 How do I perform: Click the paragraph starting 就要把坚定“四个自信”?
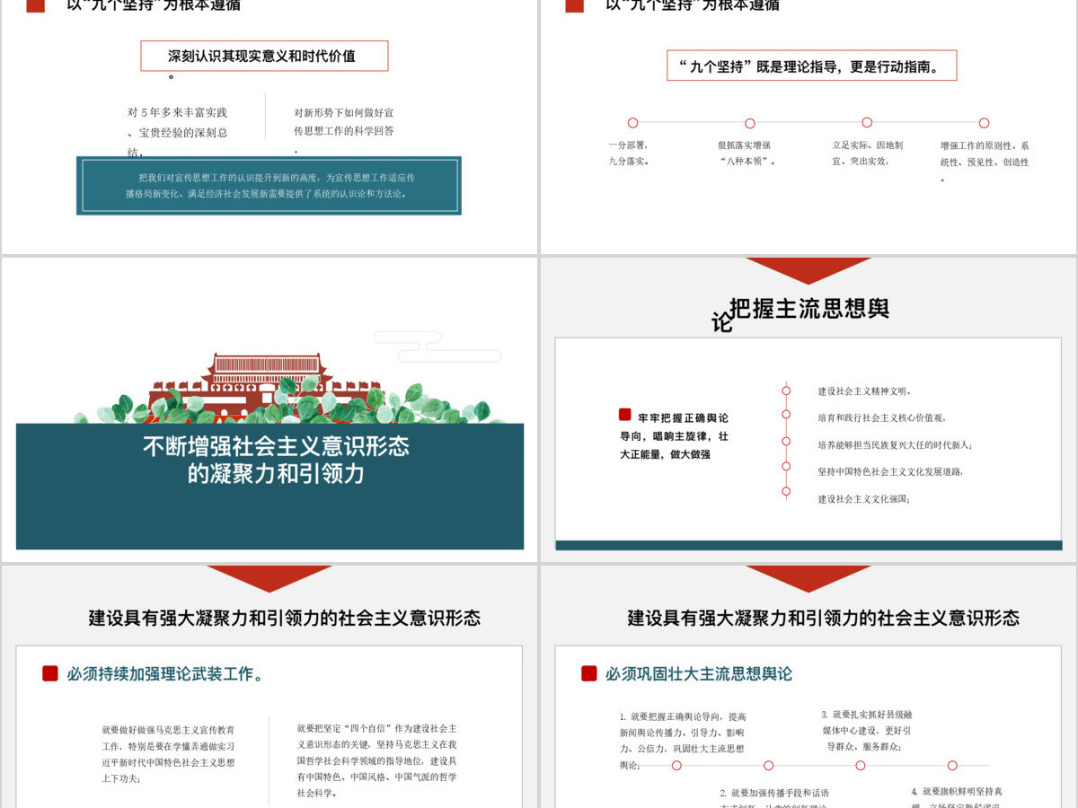coord(377,761)
